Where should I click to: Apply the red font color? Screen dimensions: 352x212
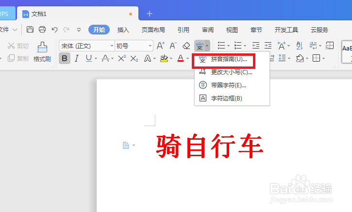[181, 58]
